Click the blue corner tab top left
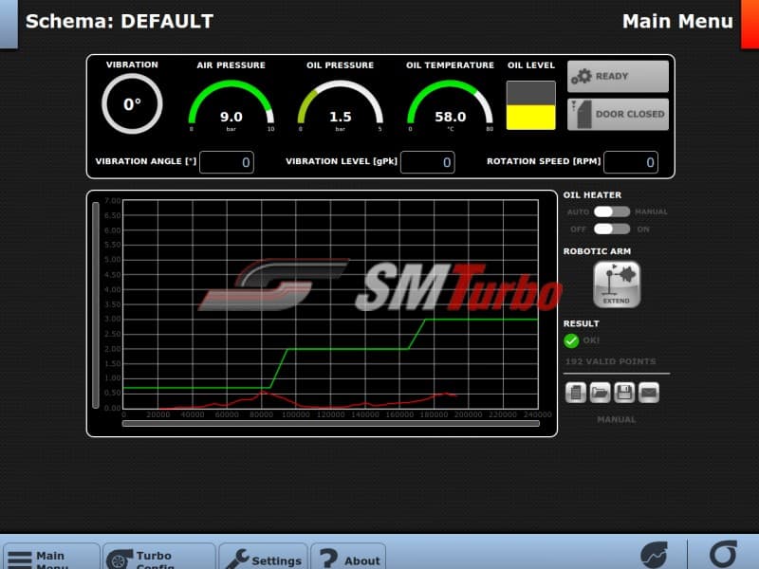This screenshot has width=759, height=569. point(9,25)
